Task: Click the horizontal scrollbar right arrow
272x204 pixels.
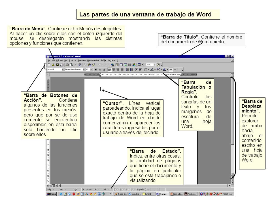Action: [229, 186]
